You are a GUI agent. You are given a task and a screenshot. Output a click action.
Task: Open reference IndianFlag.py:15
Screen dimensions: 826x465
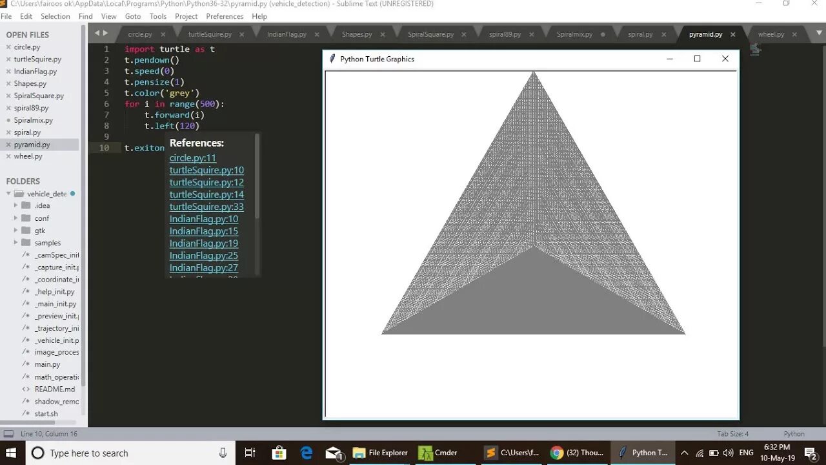(x=204, y=231)
